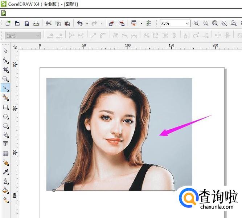The height and width of the screenshot is (218, 242).
Task: Click the Open folder icon
Action: click(17, 23)
